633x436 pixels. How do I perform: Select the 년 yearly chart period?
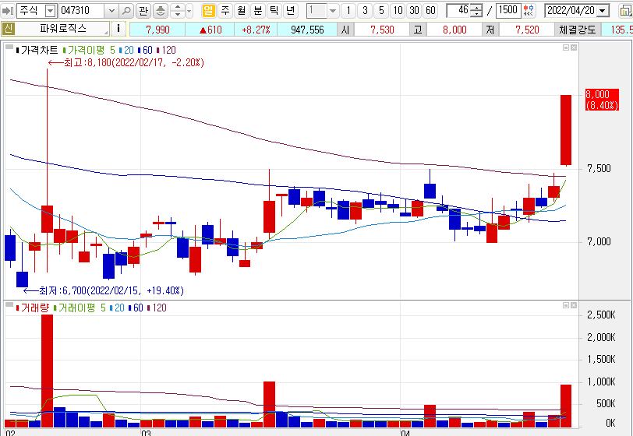click(x=290, y=10)
